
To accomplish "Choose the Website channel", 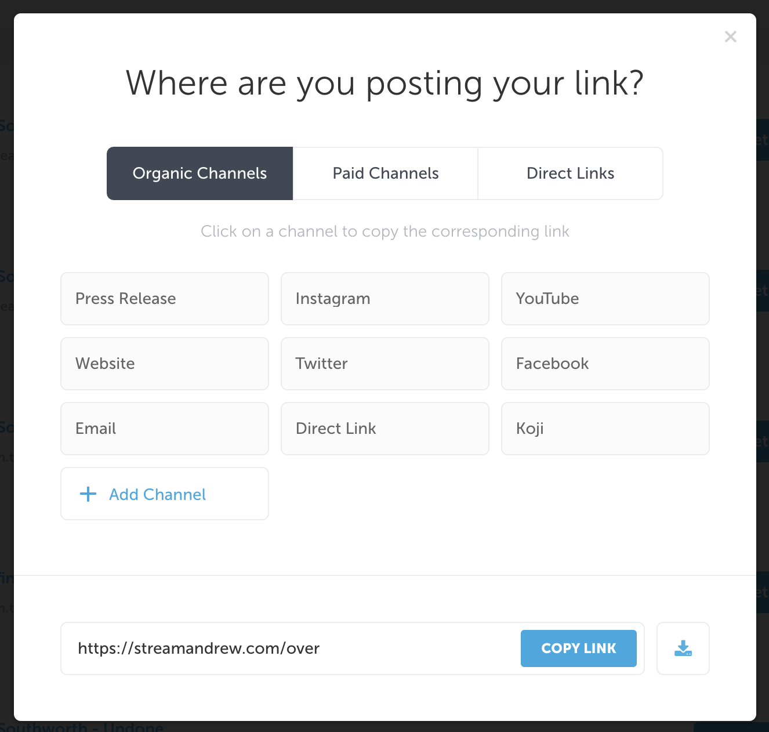I will click(x=165, y=364).
